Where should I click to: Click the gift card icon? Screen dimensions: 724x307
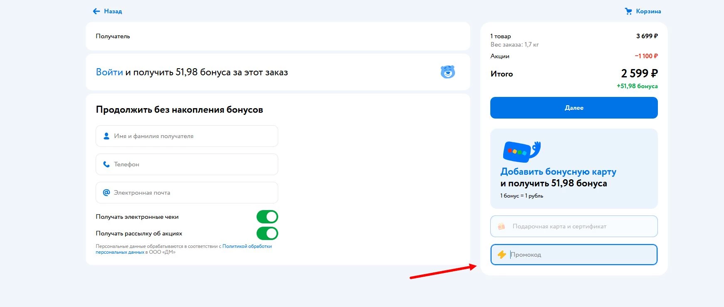[x=502, y=226]
